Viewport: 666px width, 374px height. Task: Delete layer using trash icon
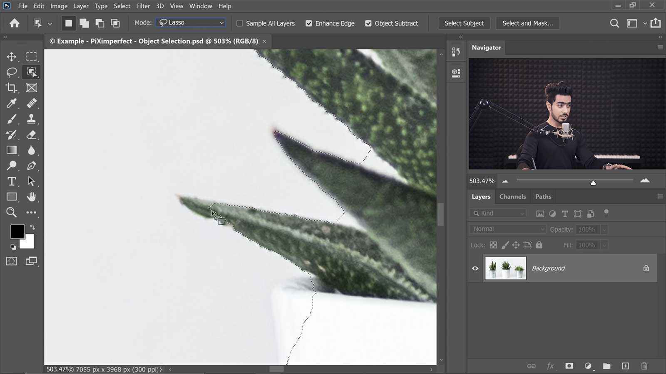644,366
